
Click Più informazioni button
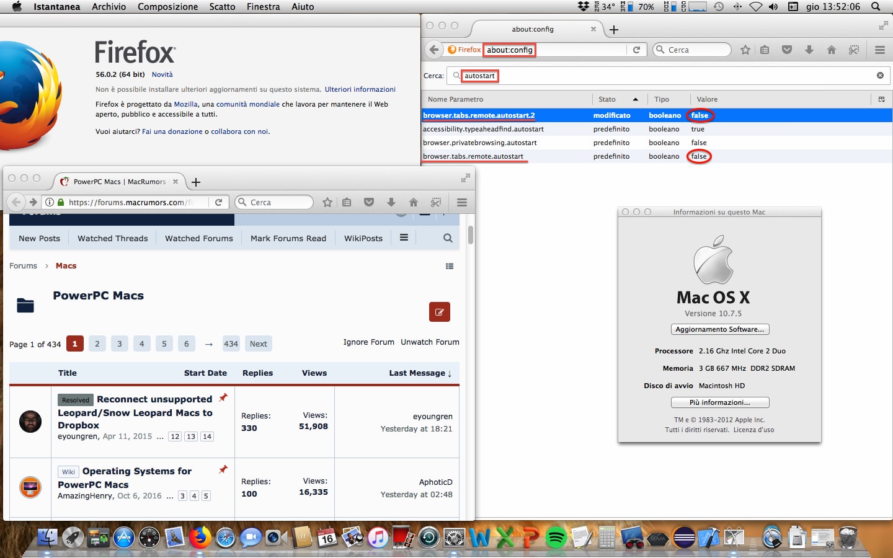tap(720, 402)
